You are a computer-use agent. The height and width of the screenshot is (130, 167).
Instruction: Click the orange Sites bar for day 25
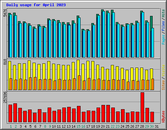tap(128, 86)
